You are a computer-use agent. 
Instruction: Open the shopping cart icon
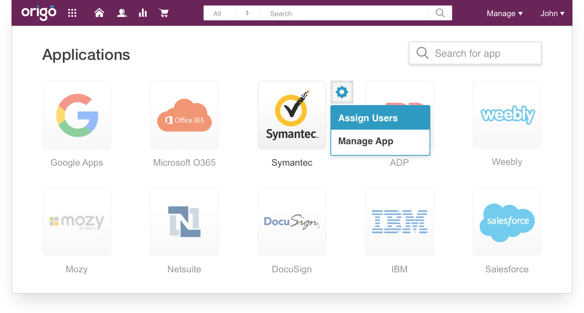tap(164, 13)
